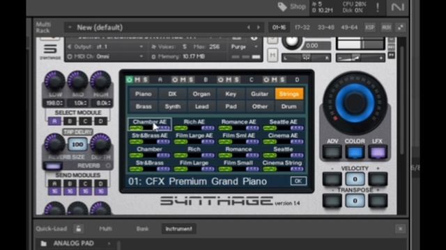Select module B button

(70, 122)
